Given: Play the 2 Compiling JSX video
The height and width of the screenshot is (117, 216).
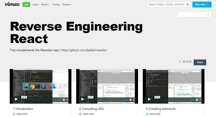Looking at the screenshot, I should 83,99.
